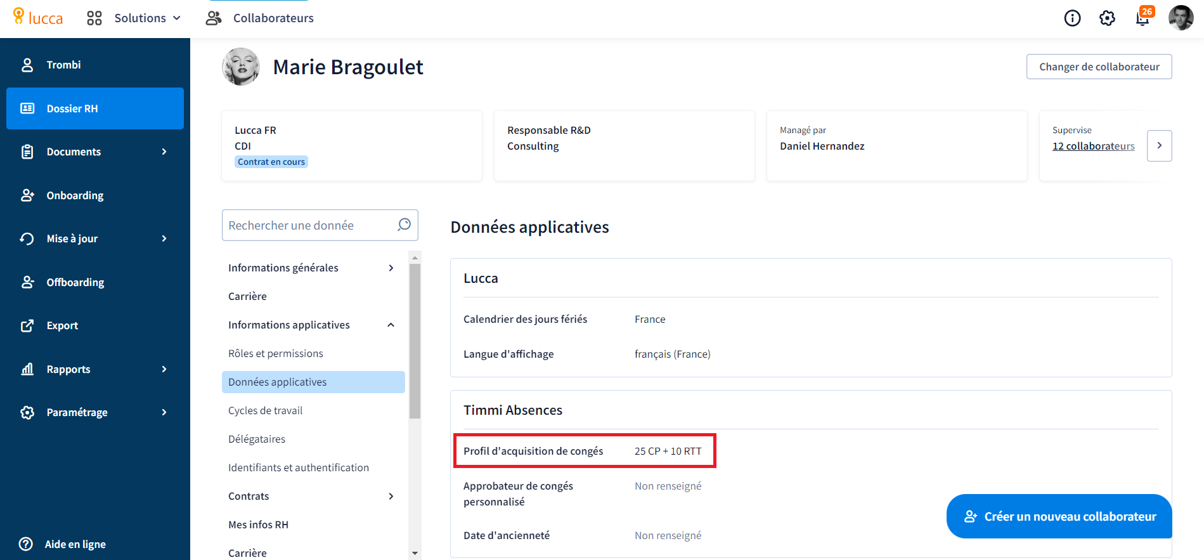The height and width of the screenshot is (560, 1204).
Task: Open the user profile avatar
Action: pyautogui.click(x=1181, y=18)
